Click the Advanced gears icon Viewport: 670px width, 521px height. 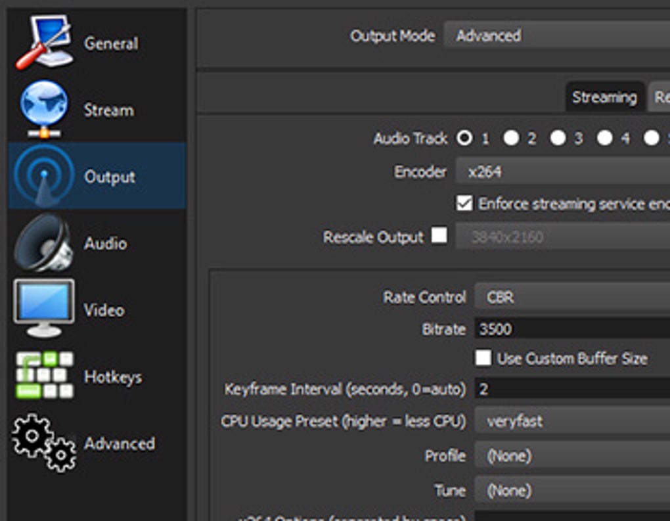[44, 442]
